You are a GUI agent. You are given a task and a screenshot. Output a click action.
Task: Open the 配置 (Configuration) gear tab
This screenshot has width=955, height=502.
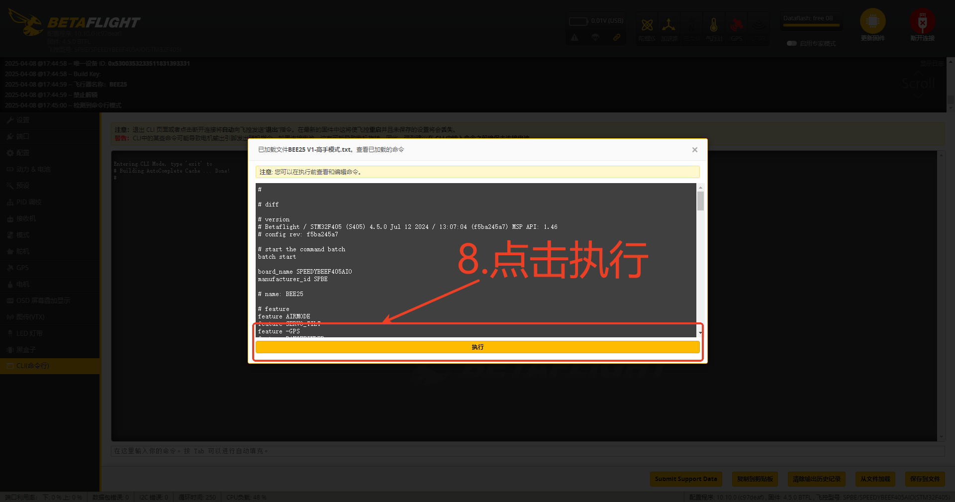50,153
